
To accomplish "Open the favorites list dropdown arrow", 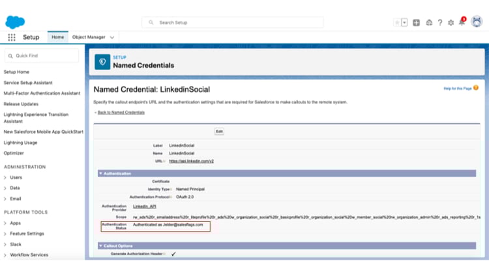I will 404,23.
